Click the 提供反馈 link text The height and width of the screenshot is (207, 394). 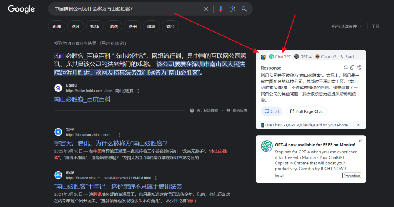click(x=240, y=110)
